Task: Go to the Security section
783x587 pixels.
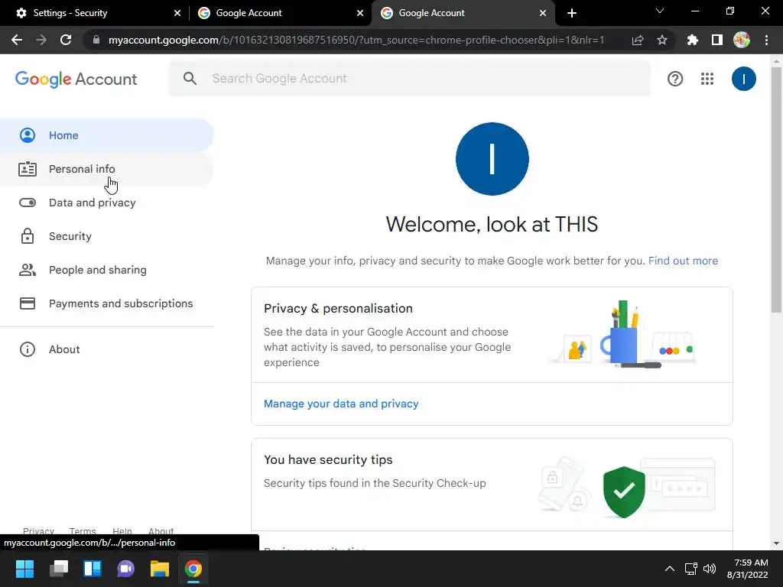Action: pyautogui.click(x=107, y=236)
